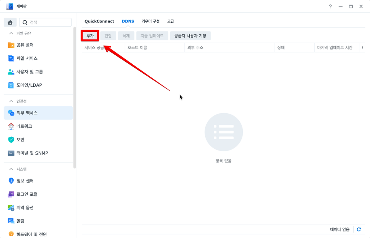
Task: Switch to the QuickConnect tab
Action: pyautogui.click(x=99, y=21)
